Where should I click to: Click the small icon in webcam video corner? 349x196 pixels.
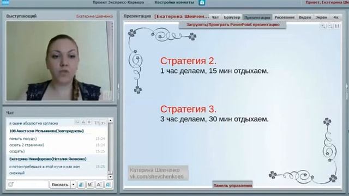pos(107,96)
